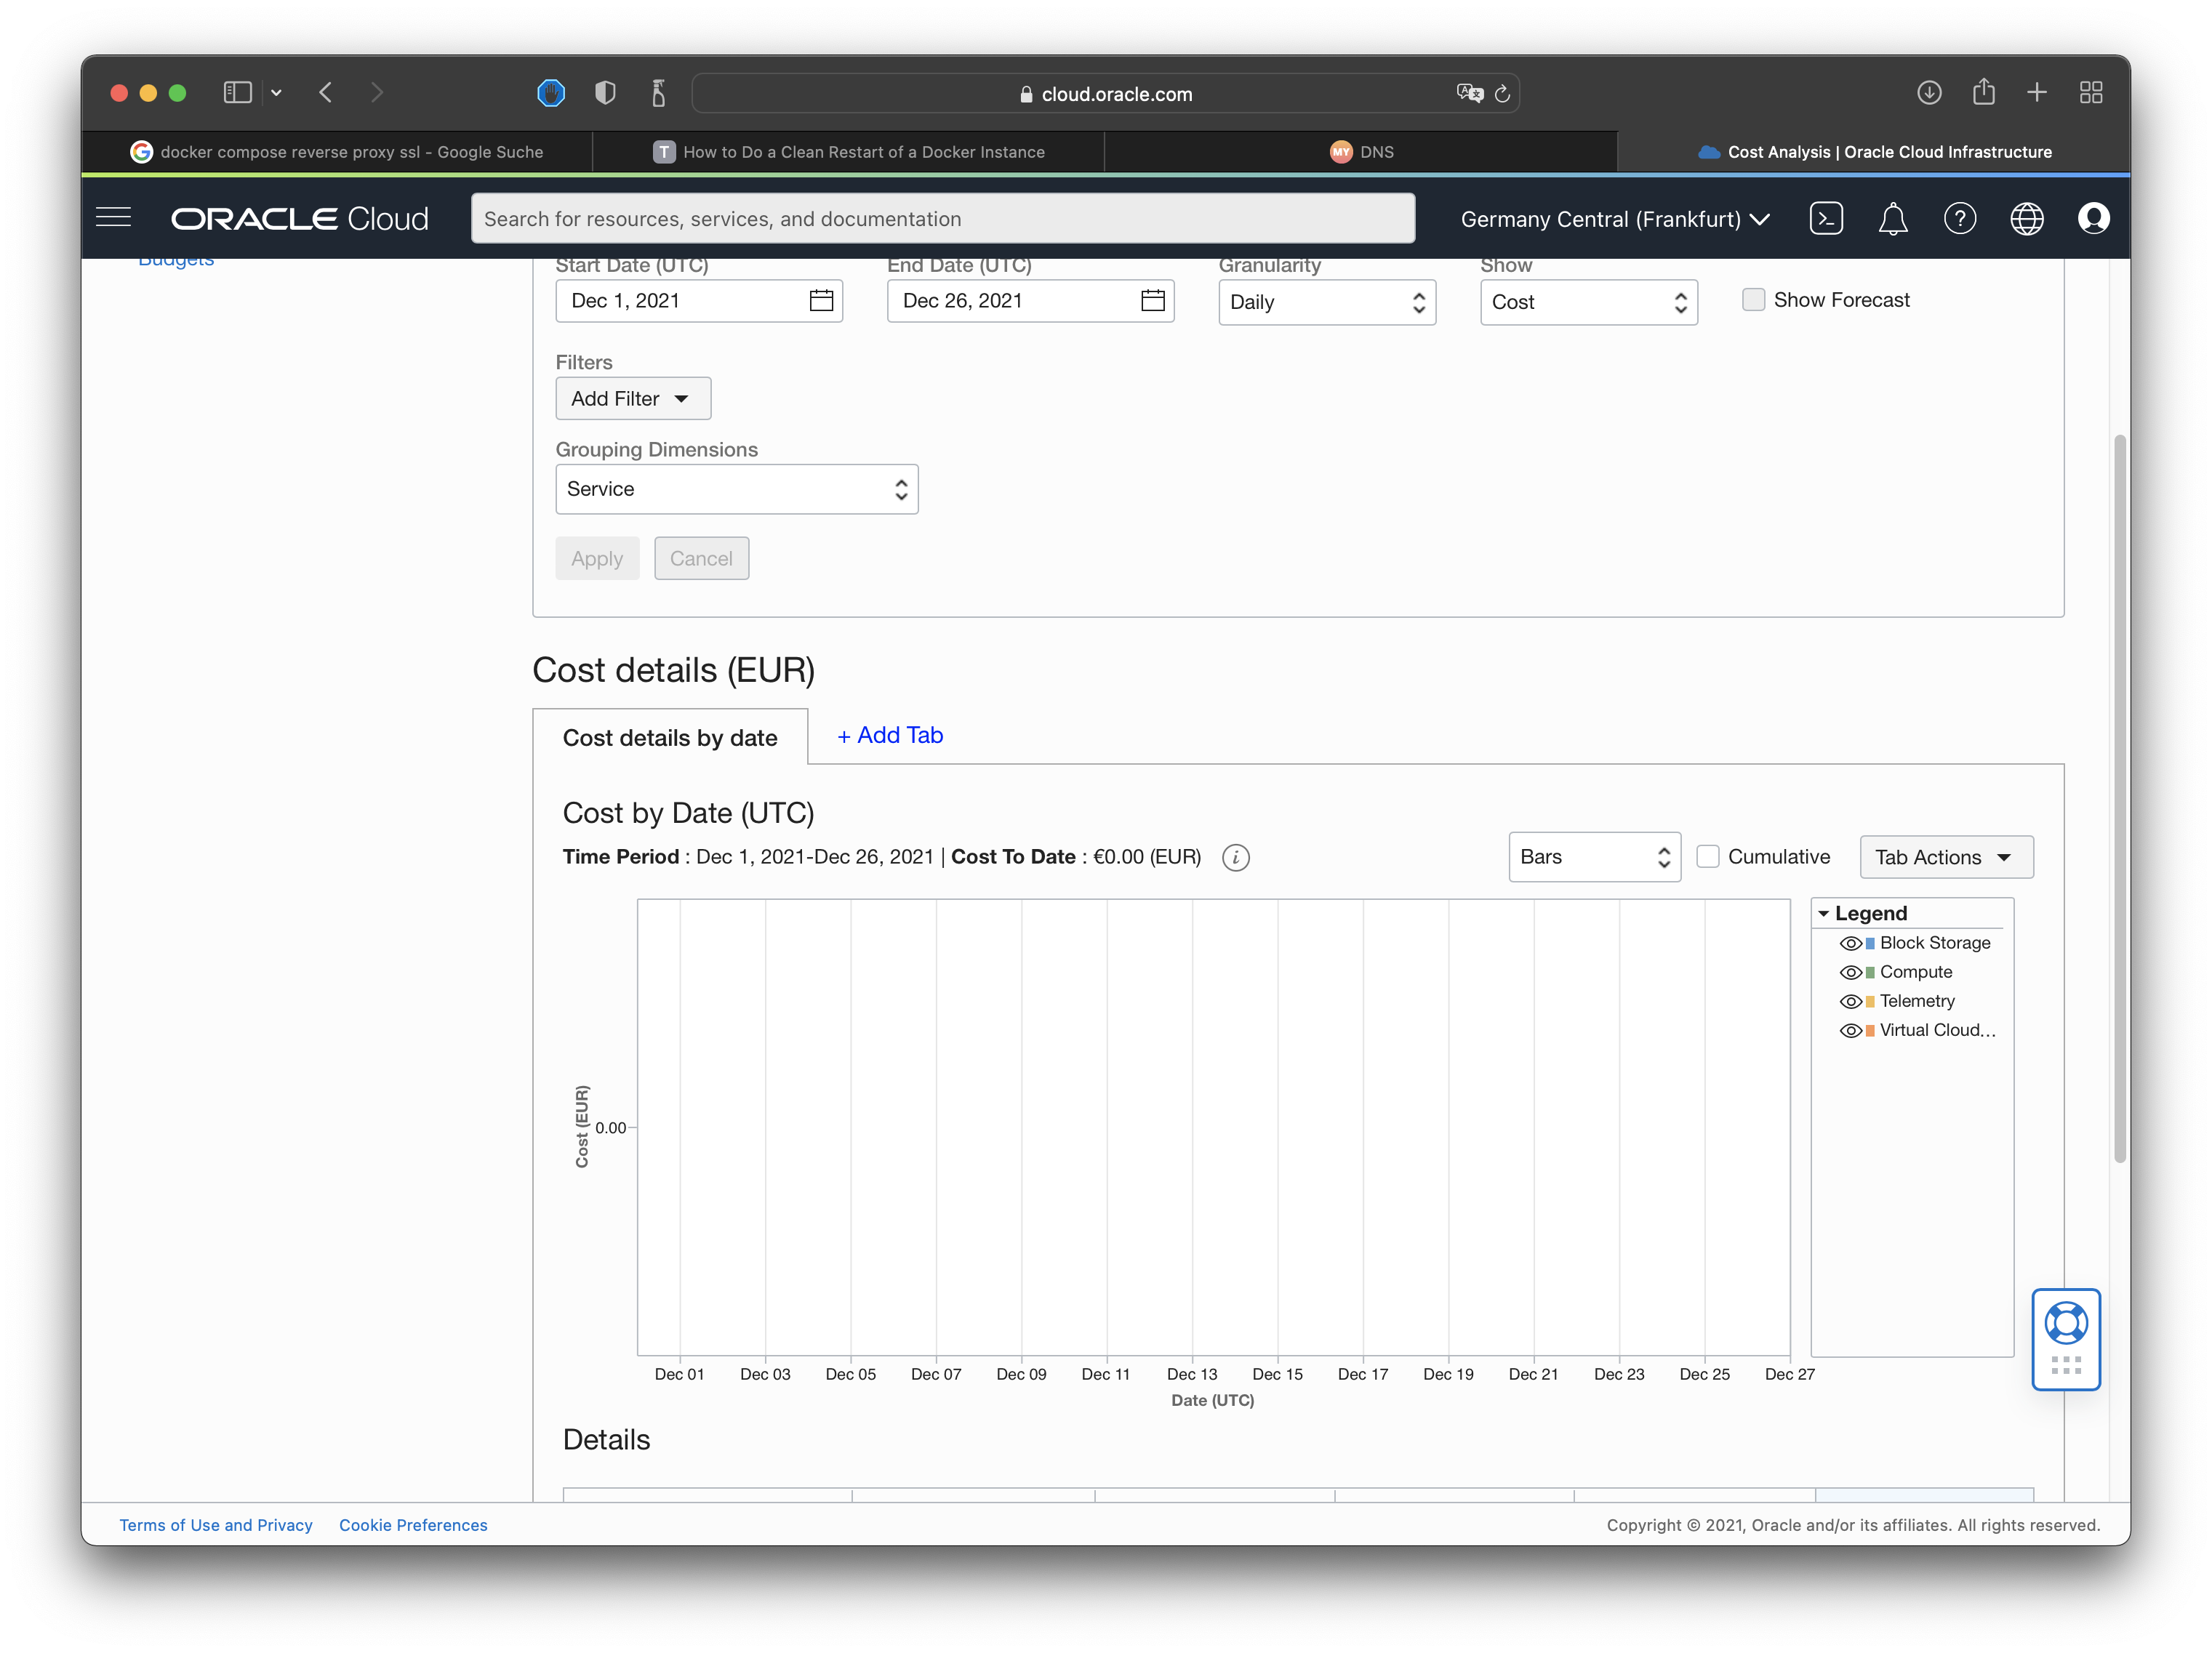Image resolution: width=2212 pixels, height=1653 pixels.
Task: Open the announcements bell icon
Action: pyautogui.click(x=1892, y=219)
